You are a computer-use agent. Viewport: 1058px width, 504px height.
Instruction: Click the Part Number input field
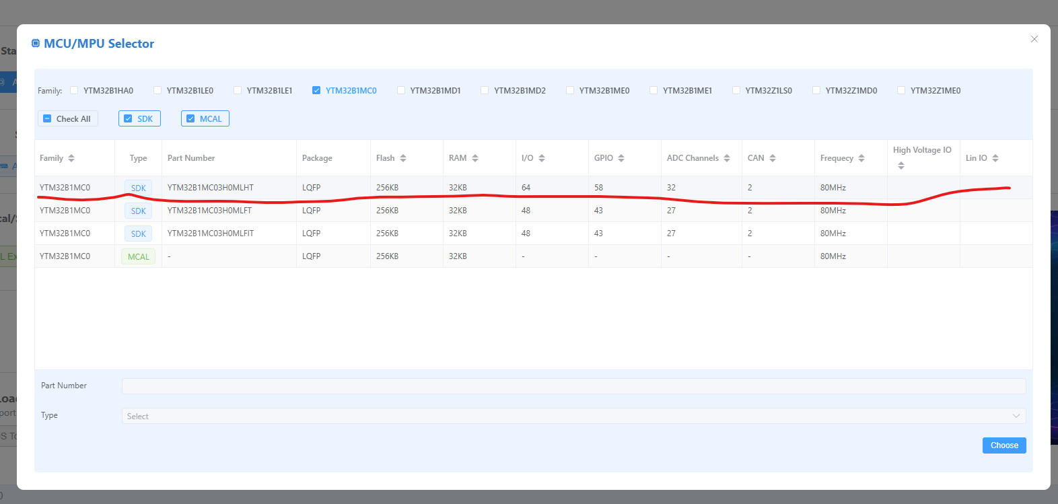573,386
